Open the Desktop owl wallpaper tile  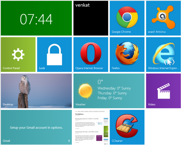point(36,91)
